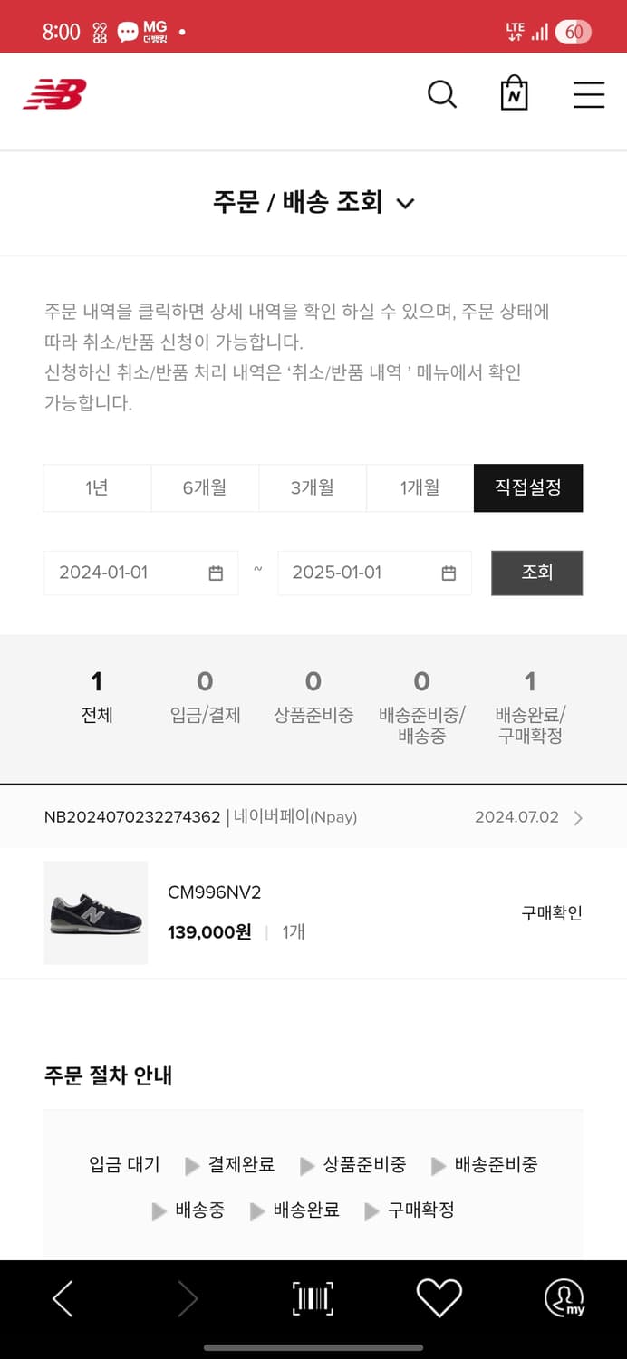627x1359 pixels.
Task: Open the search function
Action: (441, 93)
